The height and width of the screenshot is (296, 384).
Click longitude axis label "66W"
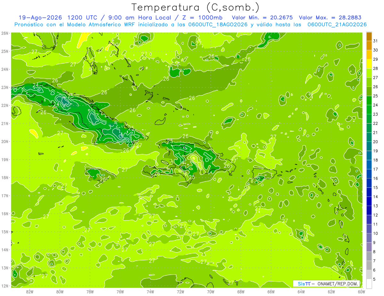pos(271,292)
